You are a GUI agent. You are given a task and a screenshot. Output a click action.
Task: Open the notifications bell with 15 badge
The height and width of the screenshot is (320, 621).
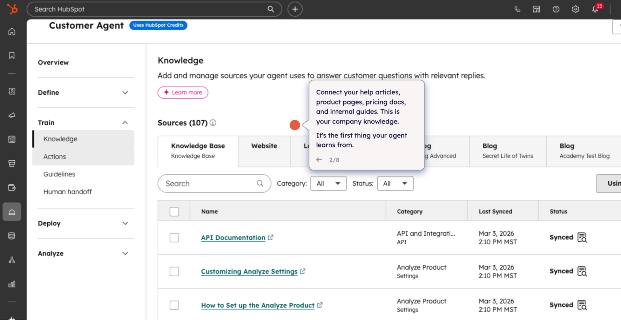596,8
